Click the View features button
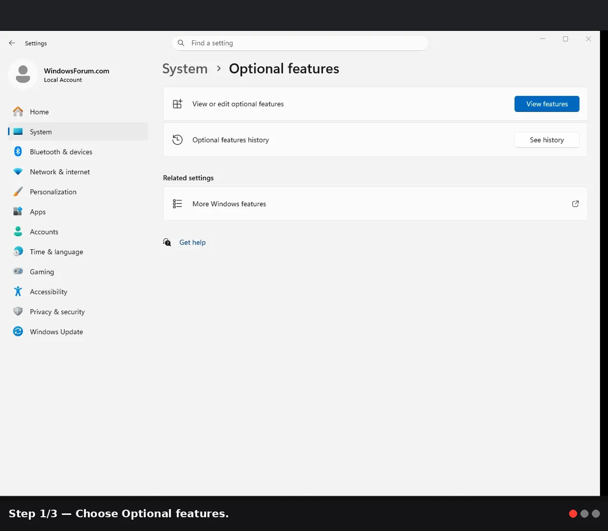This screenshot has height=531, width=608. (x=547, y=104)
